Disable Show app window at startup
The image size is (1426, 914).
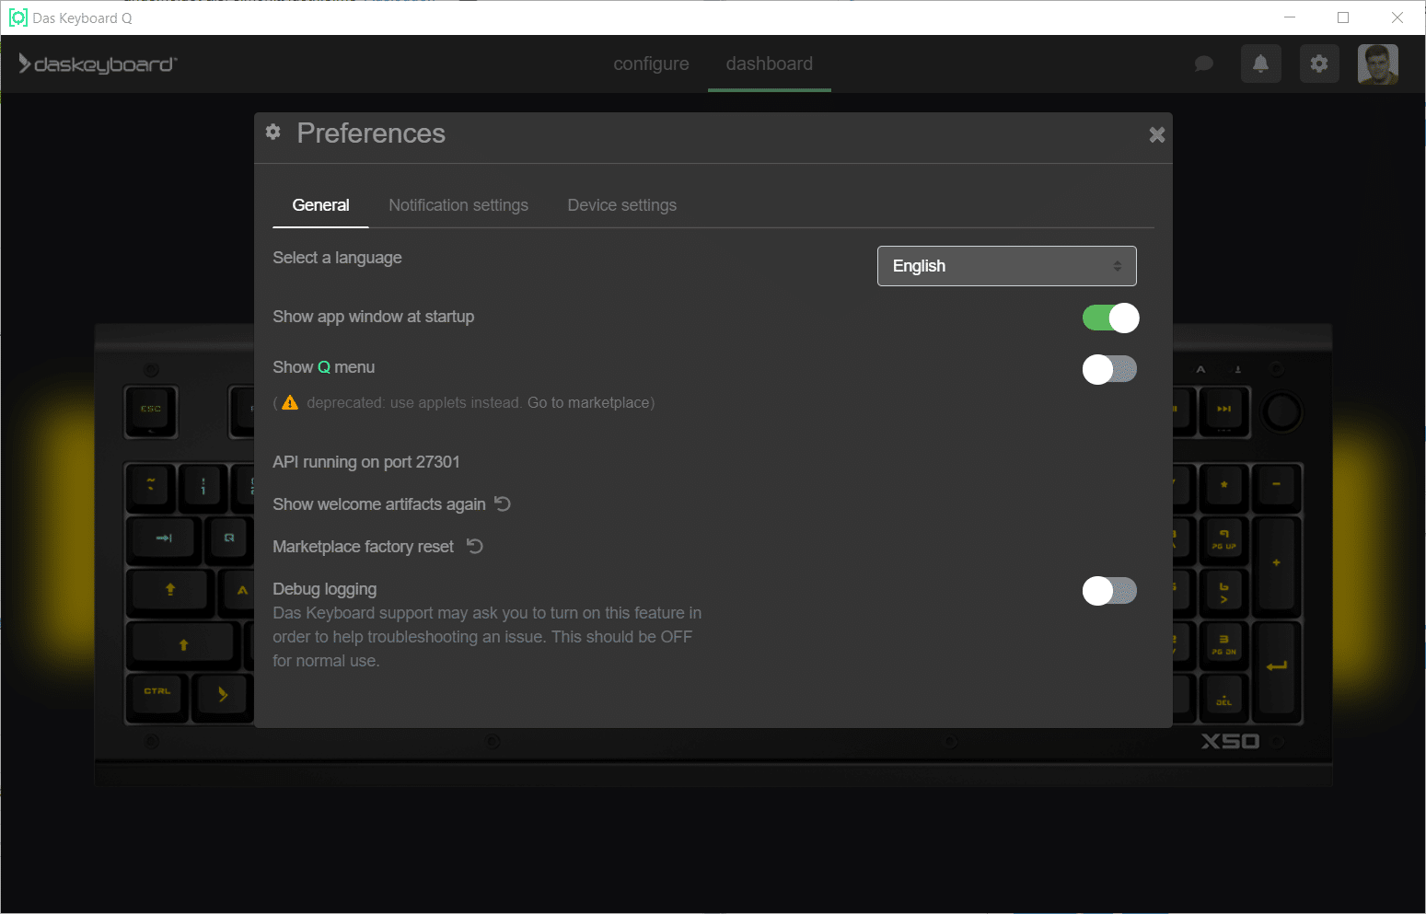tap(1109, 318)
